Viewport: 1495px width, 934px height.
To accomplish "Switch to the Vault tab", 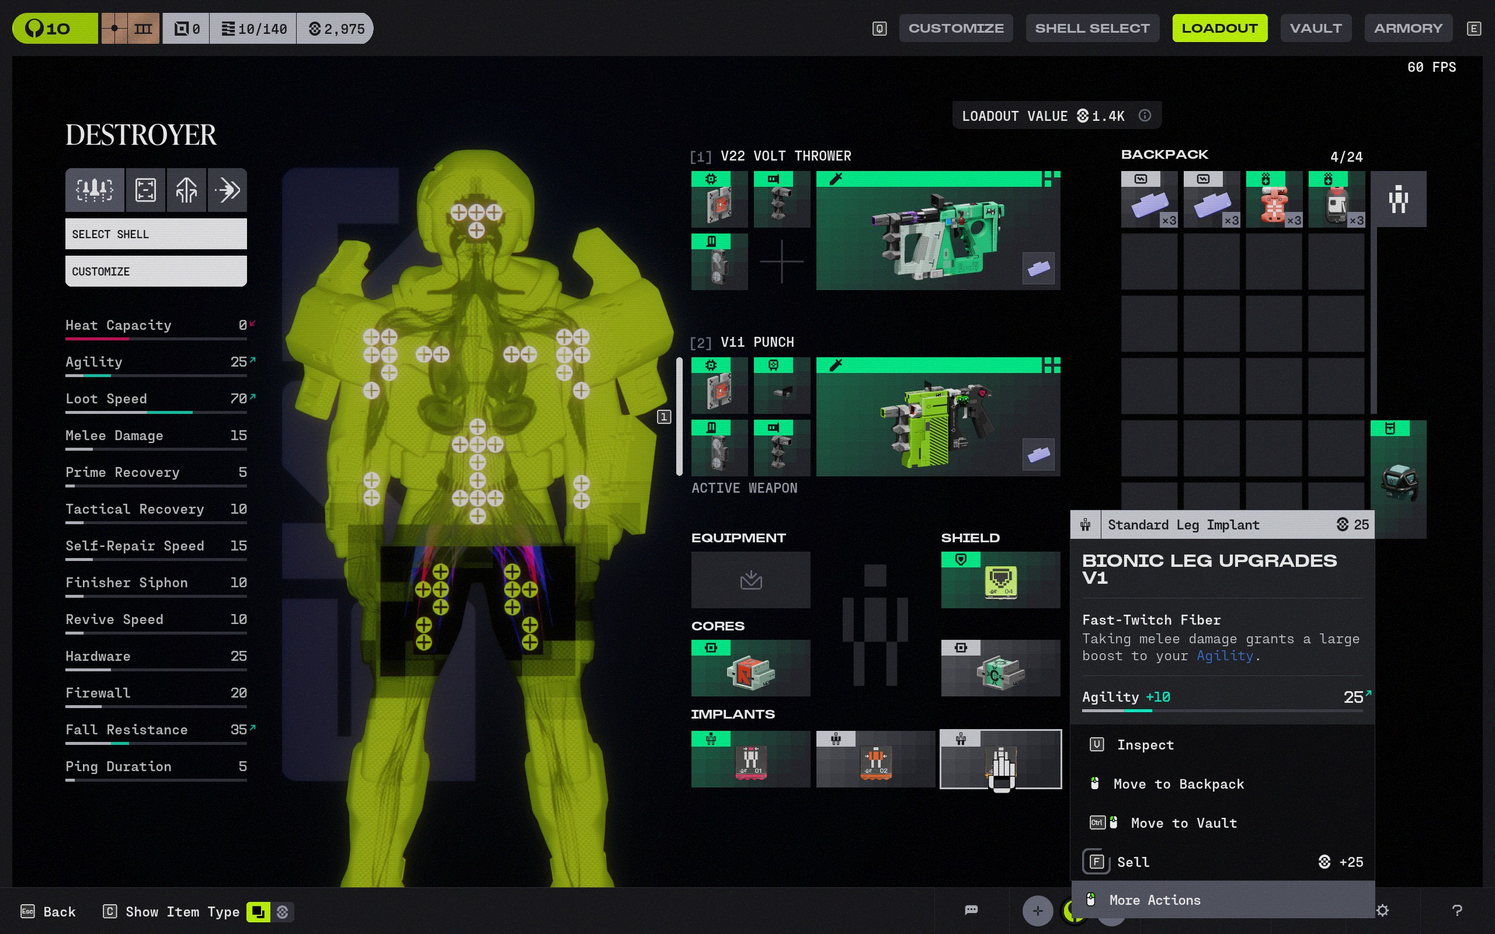I will pos(1315,29).
